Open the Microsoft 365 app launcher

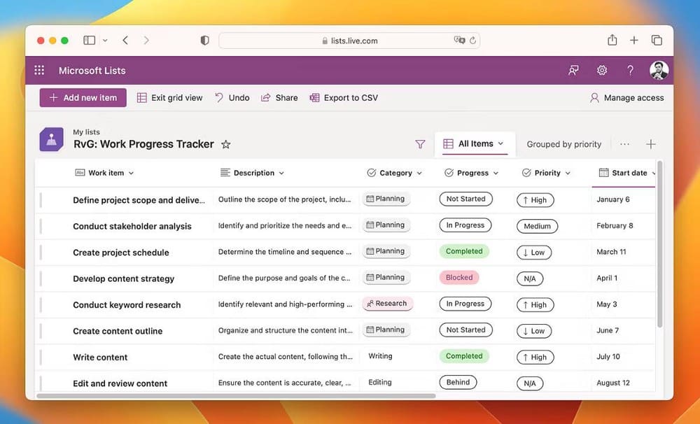pos(39,70)
